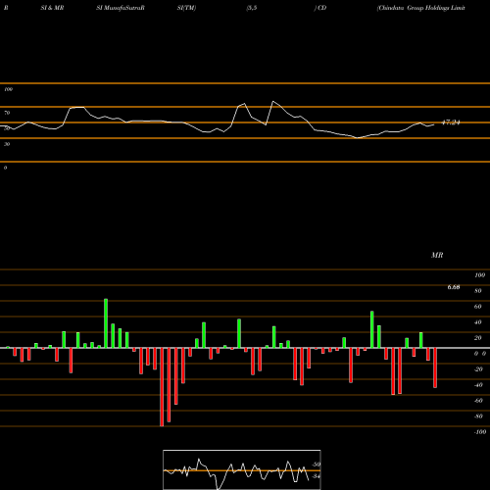Click the tallest green MR histogram bar
This screenshot has height=490, width=490.
(x=106, y=323)
